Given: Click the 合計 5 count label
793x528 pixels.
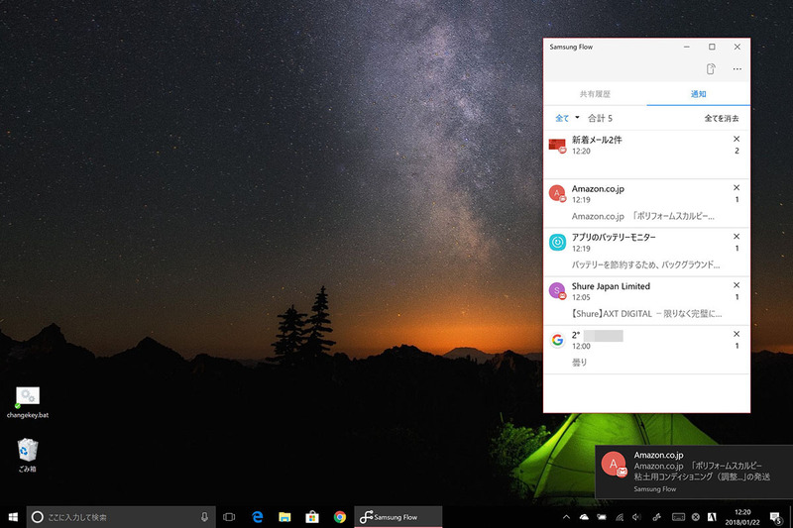Looking at the screenshot, I should pyautogui.click(x=600, y=118).
